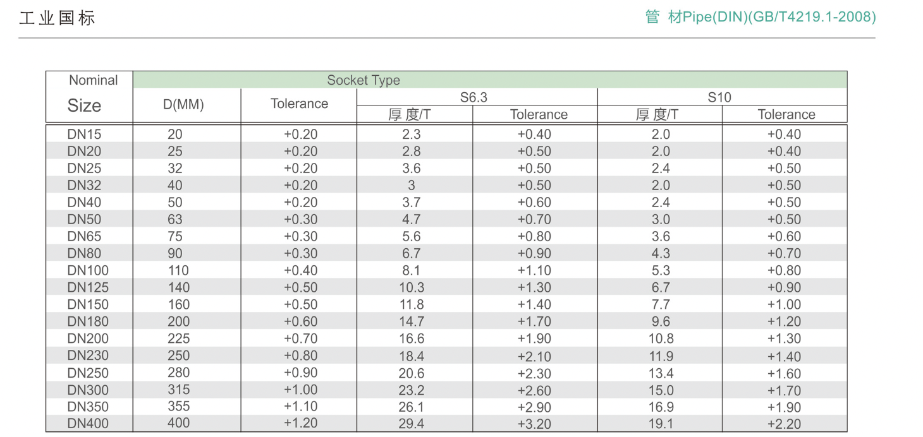Click the DN100 row label
The height and width of the screenshot is (437, 923).
(x=88, y=271)
